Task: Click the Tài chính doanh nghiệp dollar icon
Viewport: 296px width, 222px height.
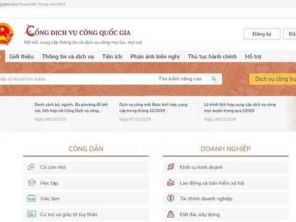Action: coord(171,199)
